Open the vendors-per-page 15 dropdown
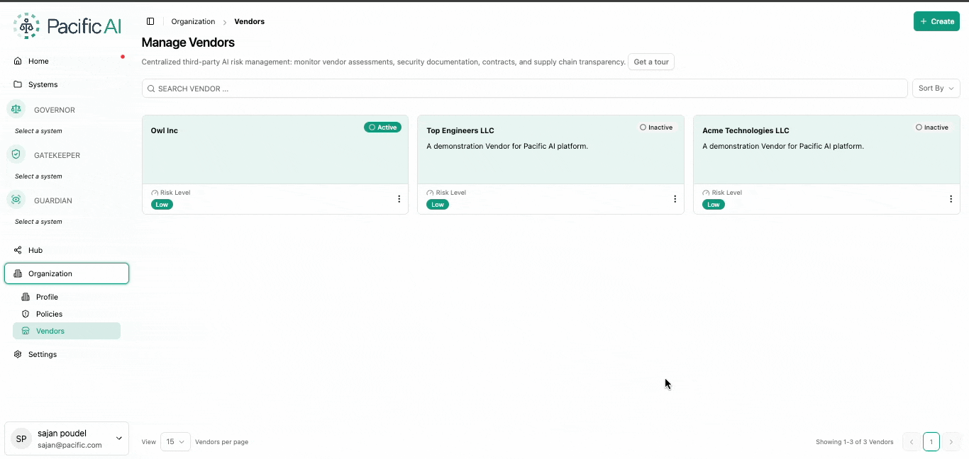The width and height of the screenshot is (969, 459). (x=175, y=441)
